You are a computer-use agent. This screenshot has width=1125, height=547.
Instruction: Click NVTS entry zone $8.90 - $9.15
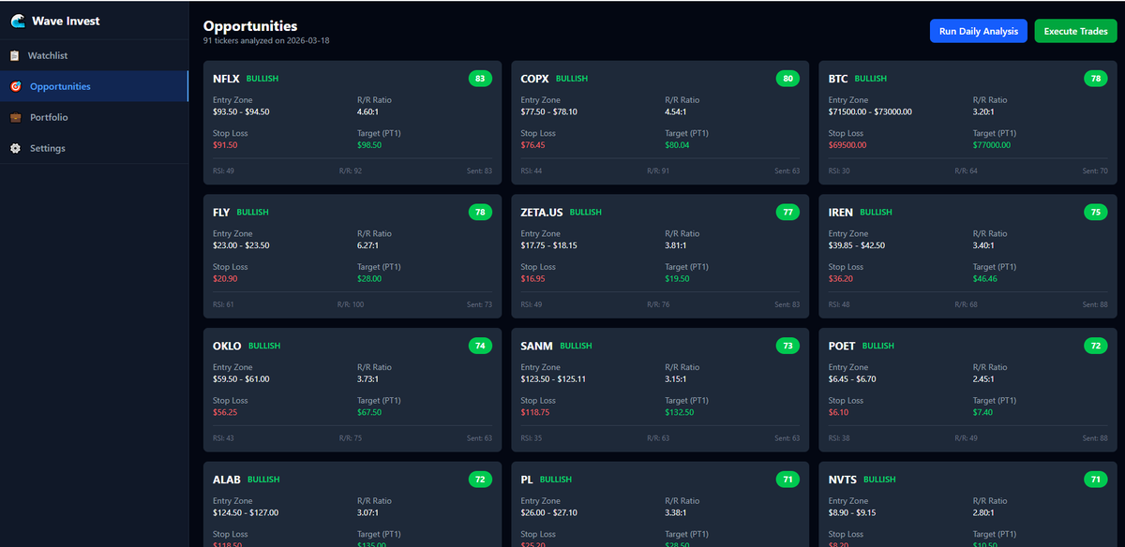pos(852,513)
